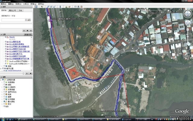Screen dimensions: 193x121
Task: Collapse the 暫存位置 folder node
Action: pos(1,68)
